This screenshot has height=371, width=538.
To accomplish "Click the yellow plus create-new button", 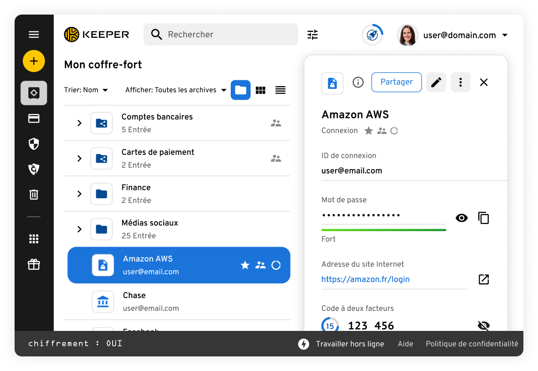I will (34, 61).
